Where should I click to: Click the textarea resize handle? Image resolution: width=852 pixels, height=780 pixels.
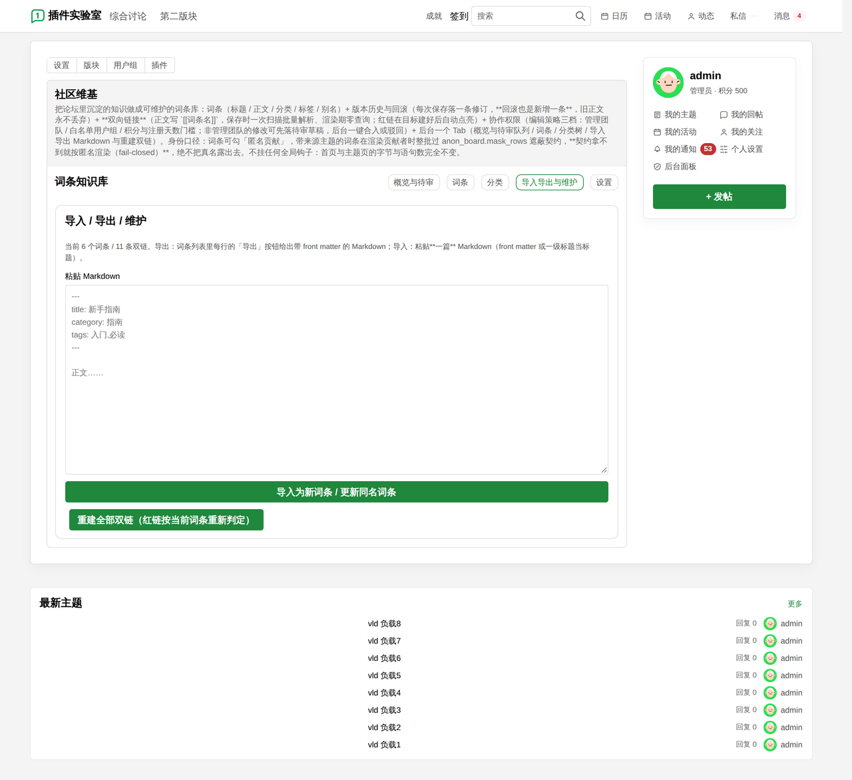click(604, 470)
